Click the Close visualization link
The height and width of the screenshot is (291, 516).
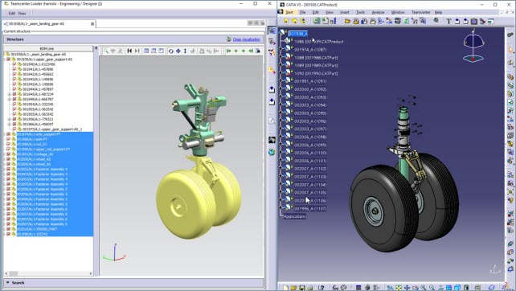pyautogui.click(x=247, y=39)
